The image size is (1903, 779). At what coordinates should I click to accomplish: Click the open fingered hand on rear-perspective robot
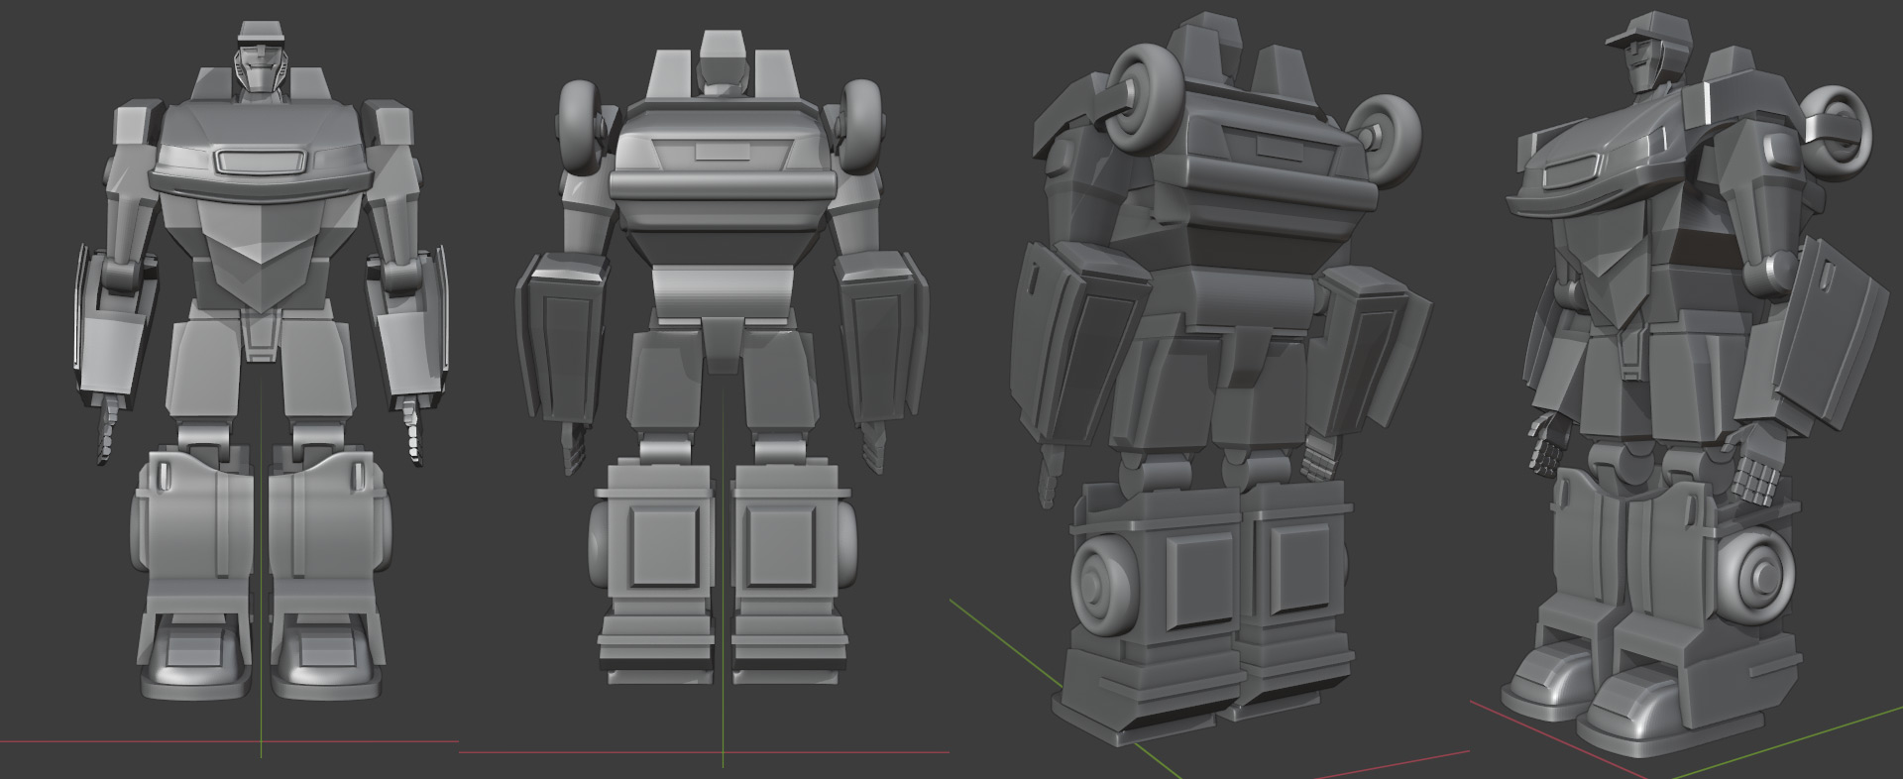tap(1318, 458)
